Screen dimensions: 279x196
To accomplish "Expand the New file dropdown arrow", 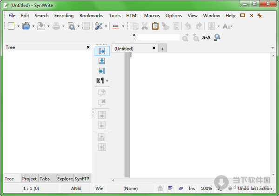I will point(18,26).
